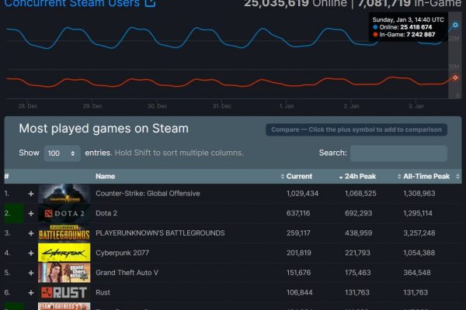Add Grand Theft Auto V to comparison
Viewport: 466px width, 310px height.
pyautogui.click(x=31, y=273)
